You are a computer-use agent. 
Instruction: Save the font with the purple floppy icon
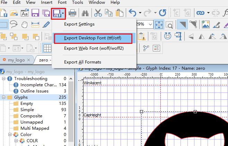click(x=35, y=13)
